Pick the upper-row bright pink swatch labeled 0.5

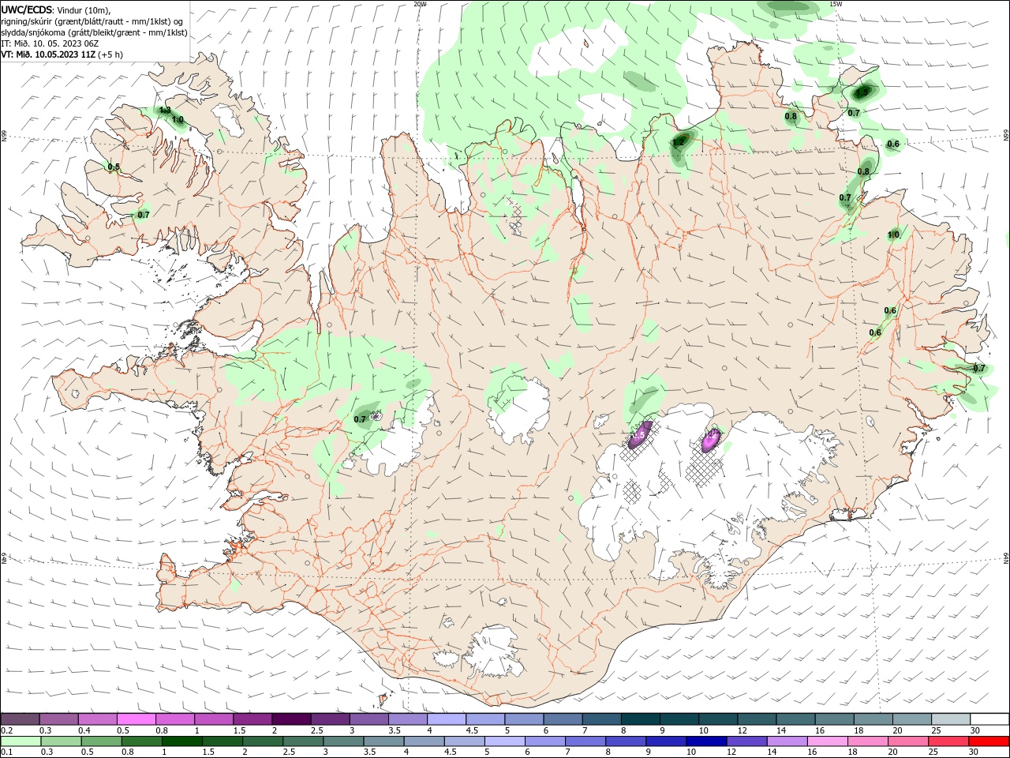click(137, 719)
